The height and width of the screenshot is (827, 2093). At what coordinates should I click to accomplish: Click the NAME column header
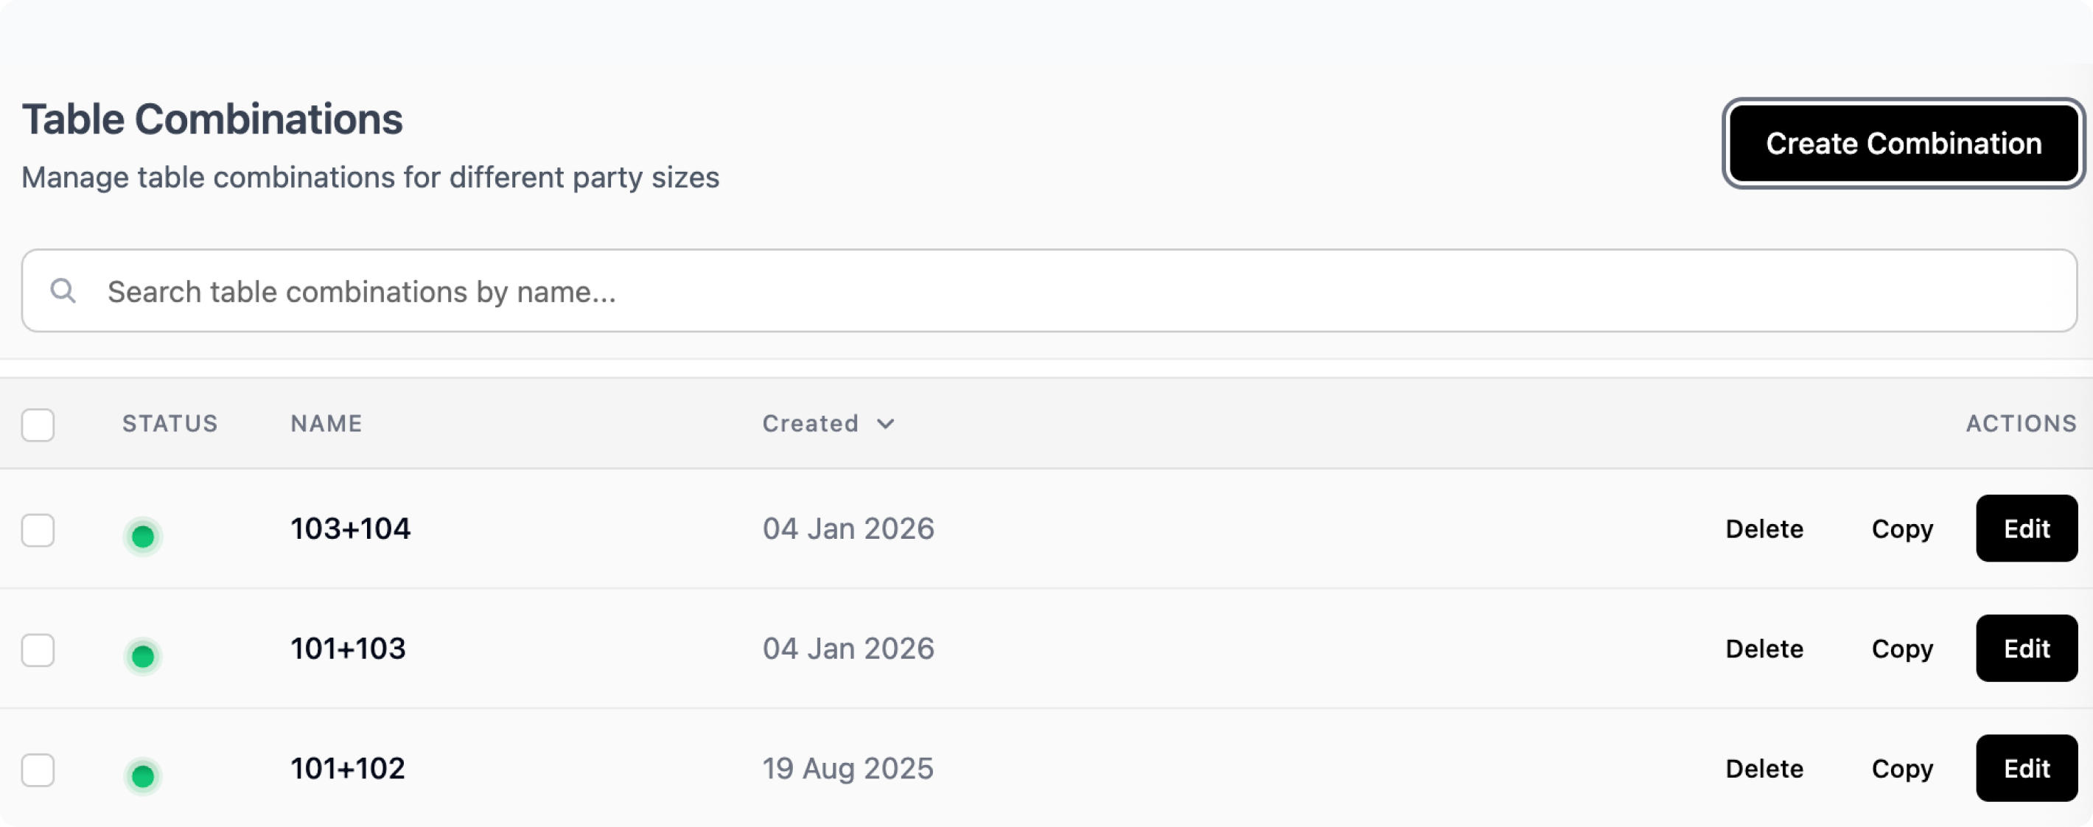[x=326, y=424]
